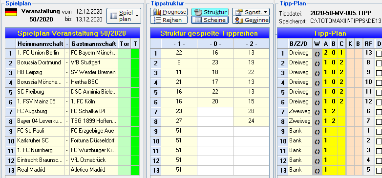Click the light green Tor cell for match 7

[x=125, y=112]
